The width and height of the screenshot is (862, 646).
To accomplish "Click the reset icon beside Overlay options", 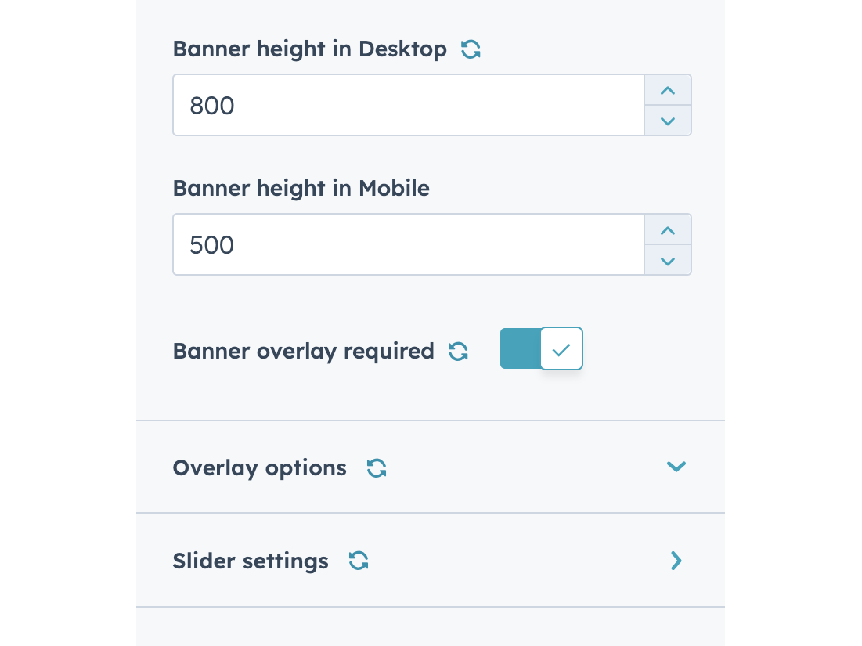I will click(x=377, y=468).
